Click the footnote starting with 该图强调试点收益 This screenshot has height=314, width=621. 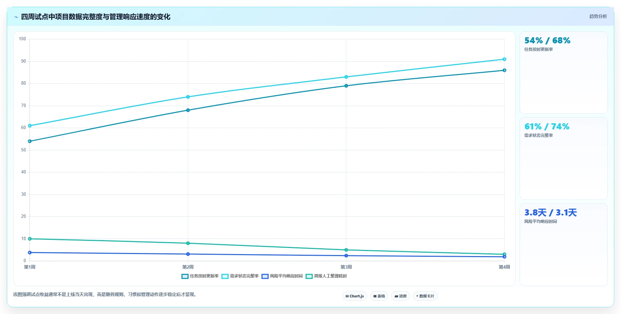[105, 294]
